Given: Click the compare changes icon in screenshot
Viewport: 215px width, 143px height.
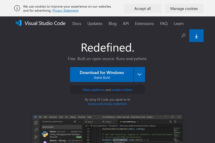Looking at the screenshot, I should (x=170, y=122).
